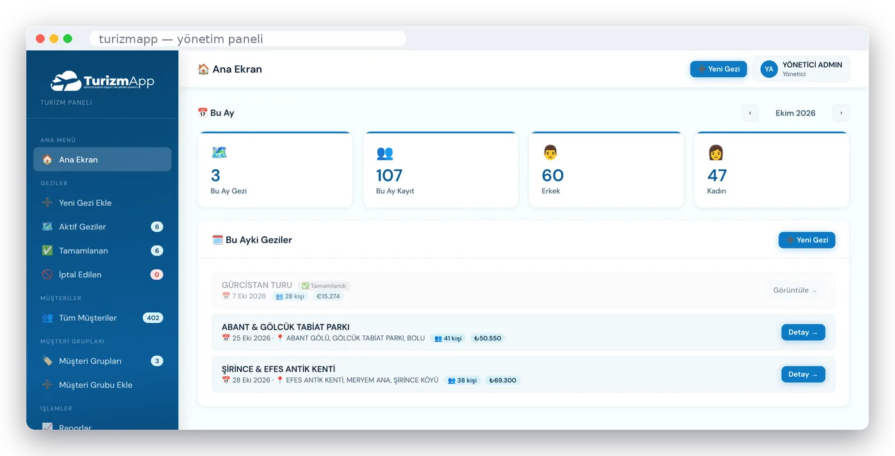895x456 pixels.
Task: Click Görüntüle for Gürcistan Turu
Action: [795, 290]
